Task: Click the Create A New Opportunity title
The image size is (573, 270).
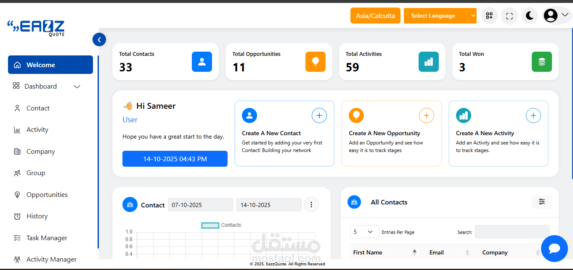Action: 385,133
